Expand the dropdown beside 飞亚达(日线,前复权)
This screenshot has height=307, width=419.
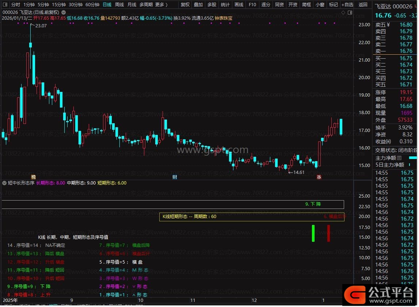(64, 12)
